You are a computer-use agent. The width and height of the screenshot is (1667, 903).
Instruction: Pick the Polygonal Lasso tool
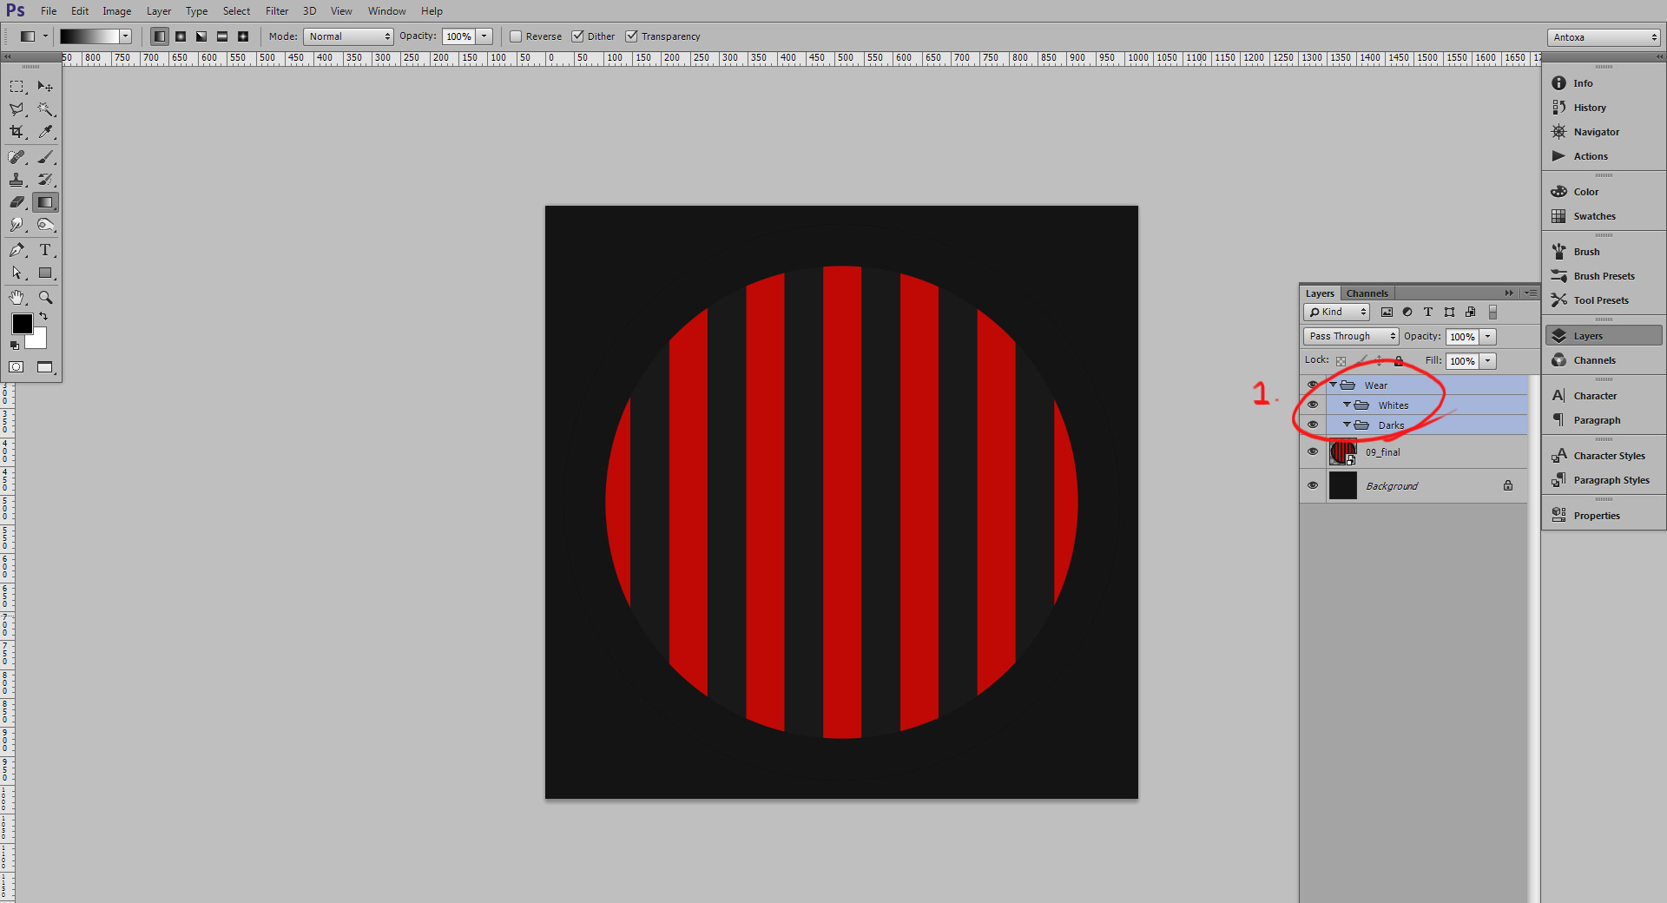(17, 109)
